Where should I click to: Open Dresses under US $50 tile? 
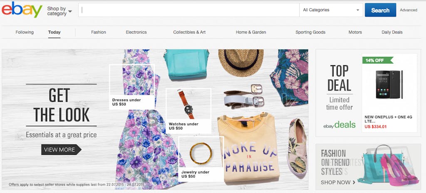132,87
